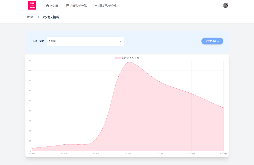Navigate to HOME via the breadcrumb link
Viewport: 254px width, 165px height.
click(30, 17)
